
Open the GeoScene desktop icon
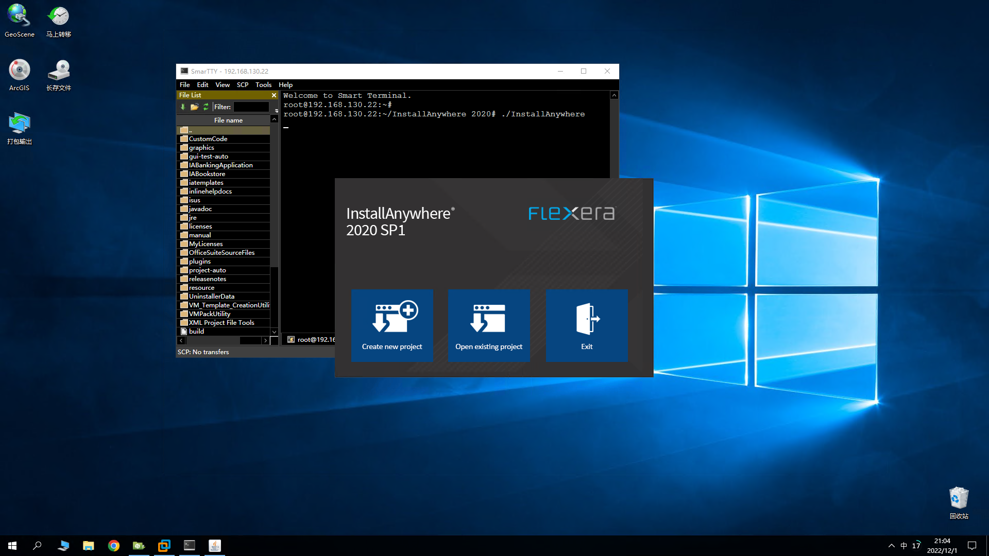20,21
